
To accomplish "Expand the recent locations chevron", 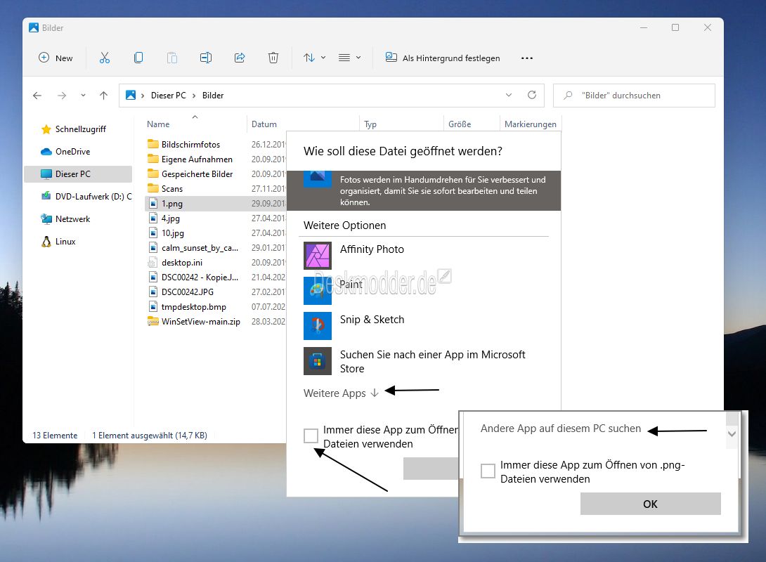I will (83, 96).
